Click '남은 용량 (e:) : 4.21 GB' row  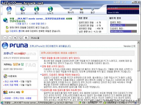tap(90, 32)
